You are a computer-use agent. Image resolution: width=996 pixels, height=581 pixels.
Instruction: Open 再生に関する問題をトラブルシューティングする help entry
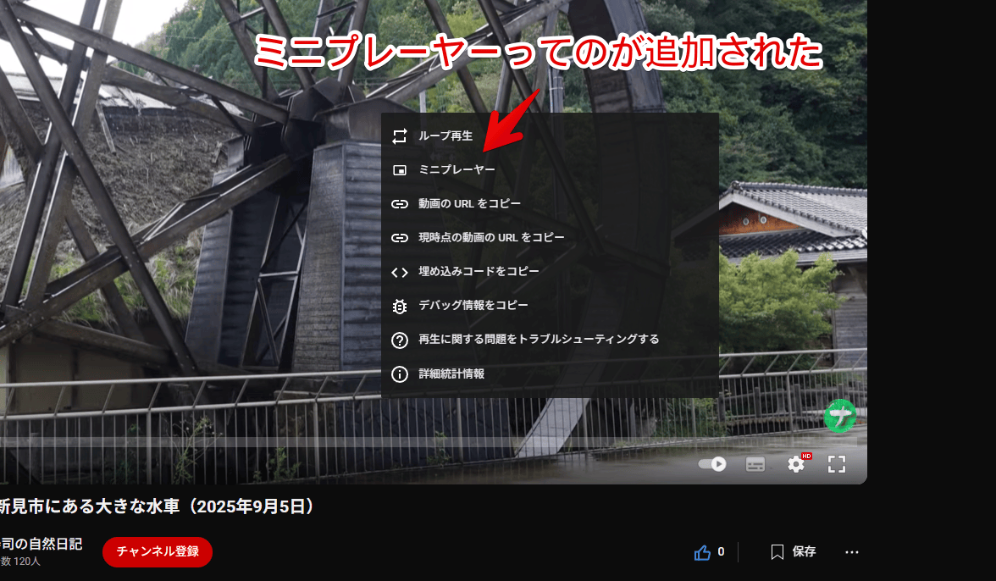[538, 340]
